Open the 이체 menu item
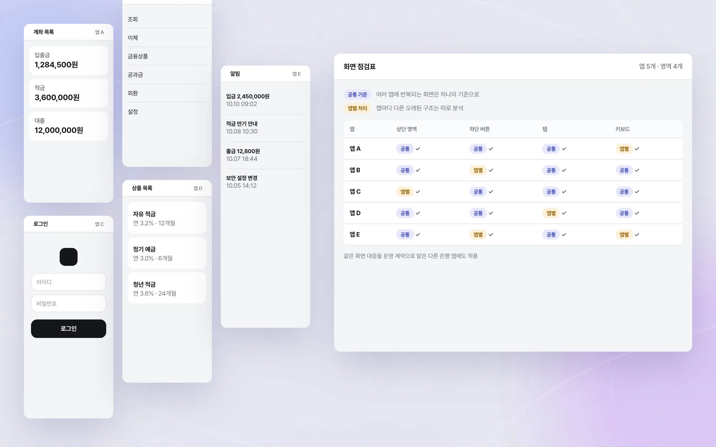This screenshot has width=716, height=447. [167, 38]
